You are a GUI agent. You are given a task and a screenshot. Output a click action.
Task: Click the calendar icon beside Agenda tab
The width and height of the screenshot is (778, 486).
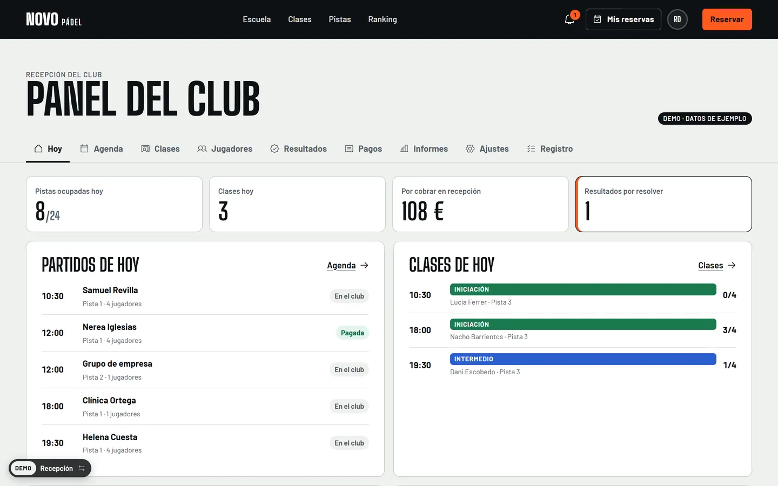[84, 148]
